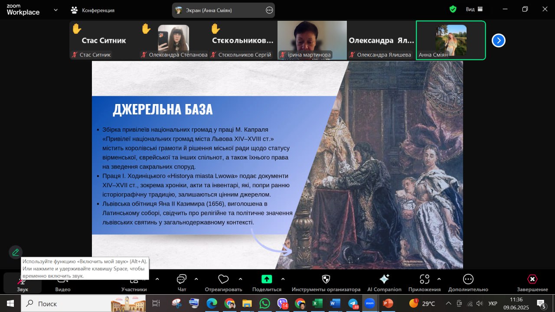The width and height of the screenshot is (555, 312).
Task: Open Telegram from taskbar
Action: coord(353,303)
